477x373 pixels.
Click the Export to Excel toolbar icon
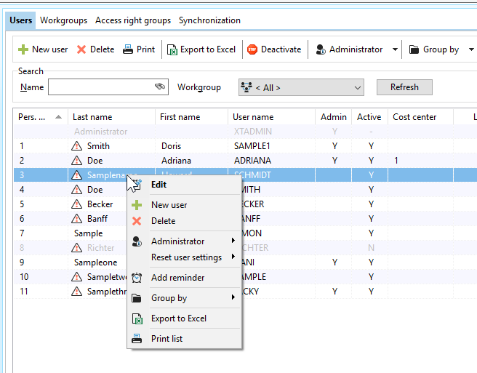[172, 49]
